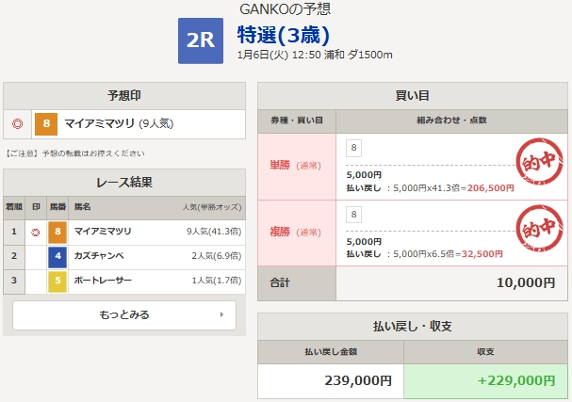The image size is (572, 402).
Task: Click the blue 2R race number badge
Action: tap(200, 41)
